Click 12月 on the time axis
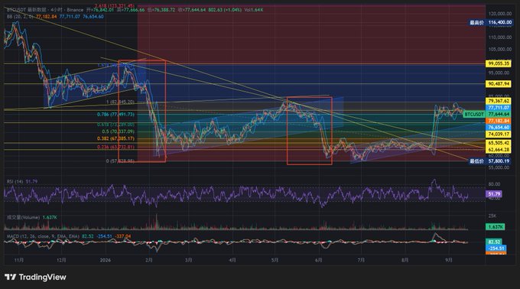520x289 pixels. [x=62, y=260]
